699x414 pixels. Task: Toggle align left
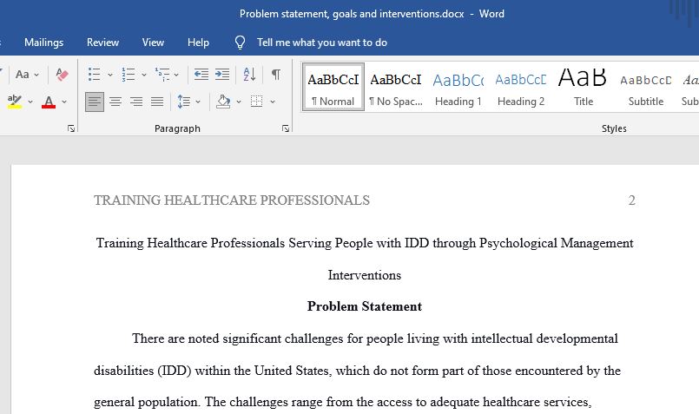(95, 102)
